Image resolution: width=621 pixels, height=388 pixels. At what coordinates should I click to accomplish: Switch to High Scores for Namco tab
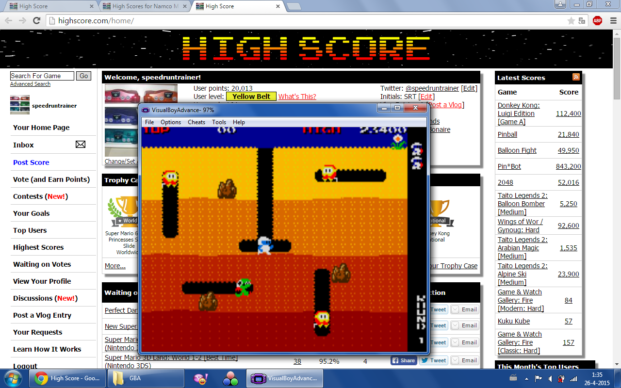[145, 6]
